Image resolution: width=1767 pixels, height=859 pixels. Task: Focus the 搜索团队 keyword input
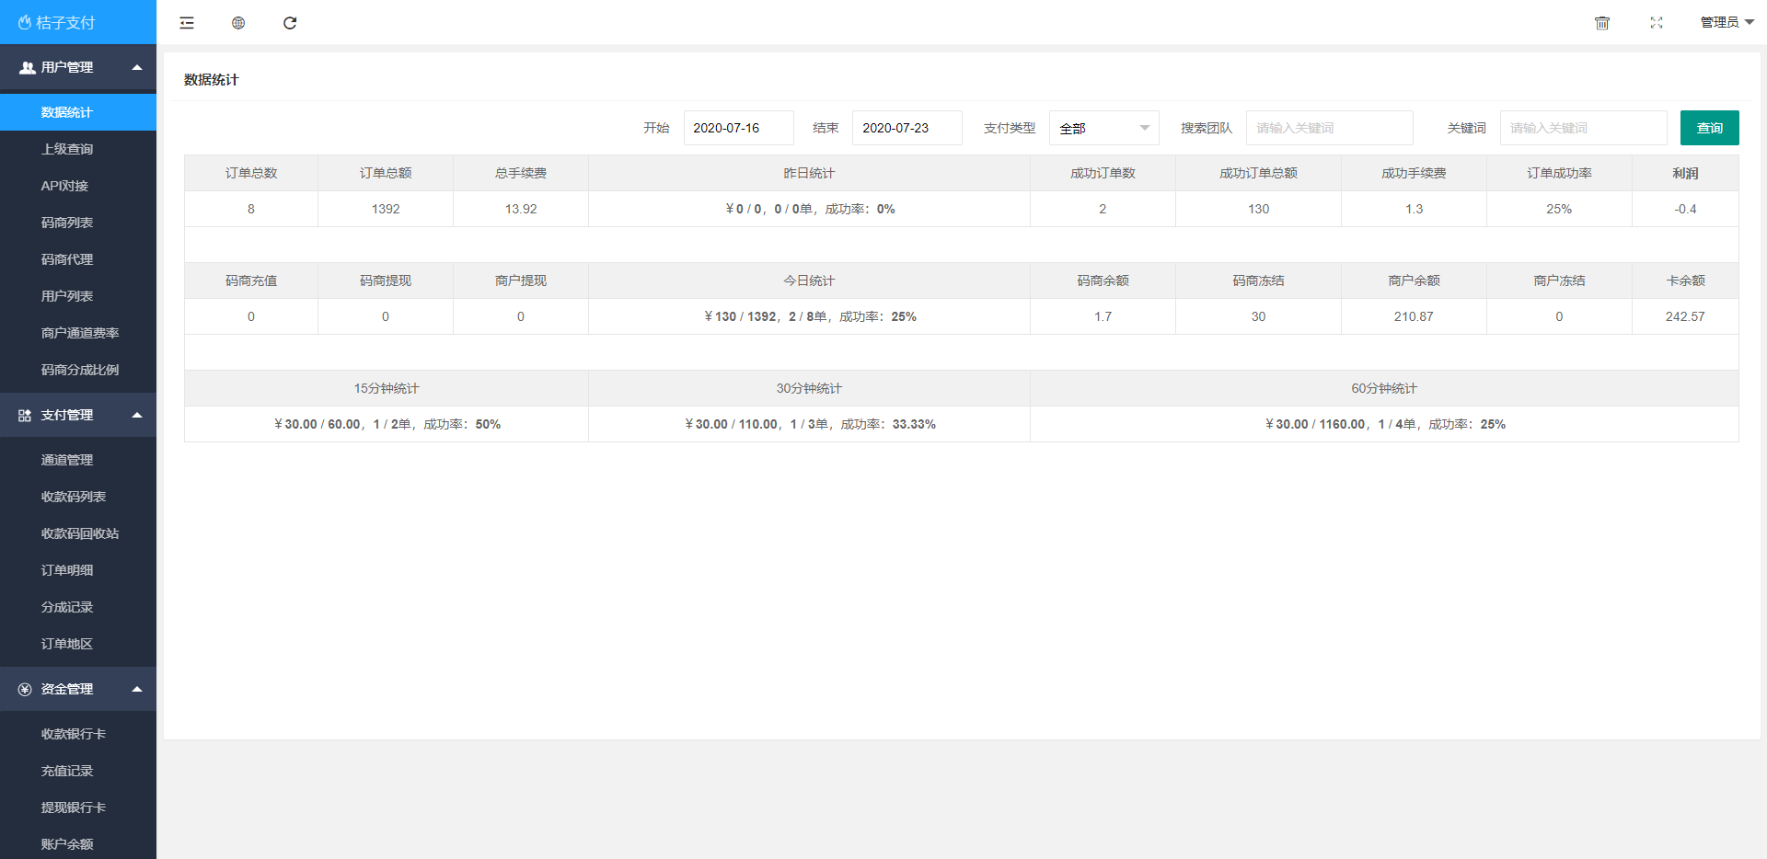1329,129
